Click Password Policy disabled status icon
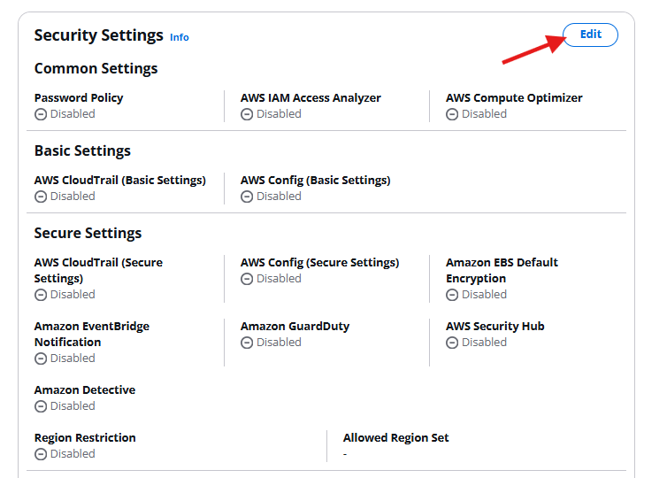The image size is (667, 478). pyautogui.click(x=41, y=114)
